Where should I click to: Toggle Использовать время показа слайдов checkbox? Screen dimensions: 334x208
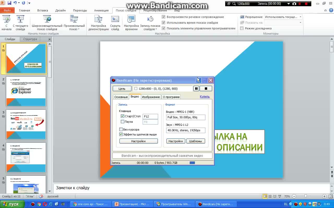pyautogui.click(x=164, y=23)
